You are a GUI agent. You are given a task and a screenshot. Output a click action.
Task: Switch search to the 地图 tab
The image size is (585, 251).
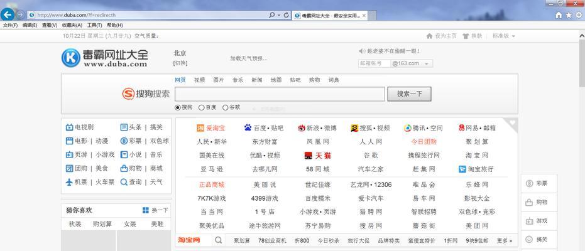(276, 80)
